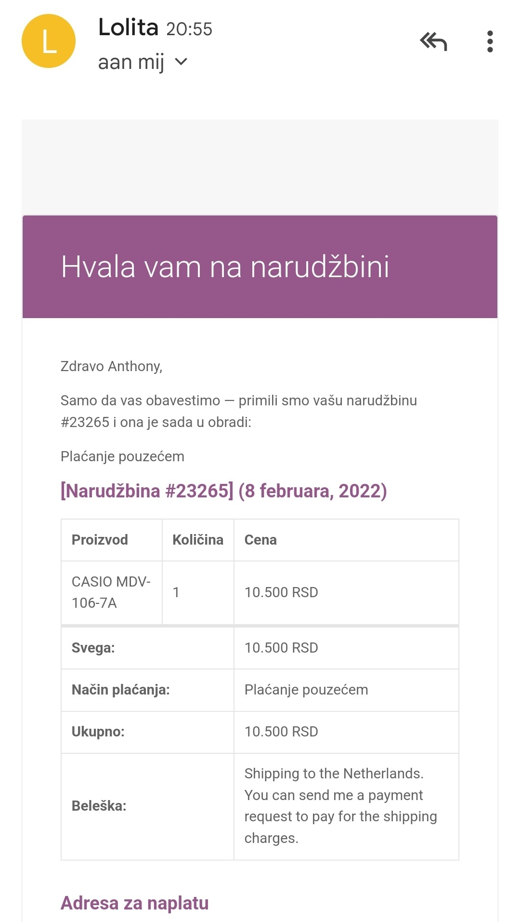This screenshot has height=922, width=520.
Task: Tap the 'aan mij' recipient text
Action: pos(131,62)
